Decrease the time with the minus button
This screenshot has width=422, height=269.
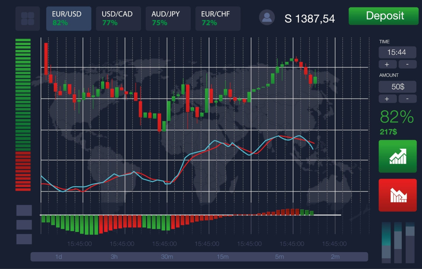(x=408, y=64)
